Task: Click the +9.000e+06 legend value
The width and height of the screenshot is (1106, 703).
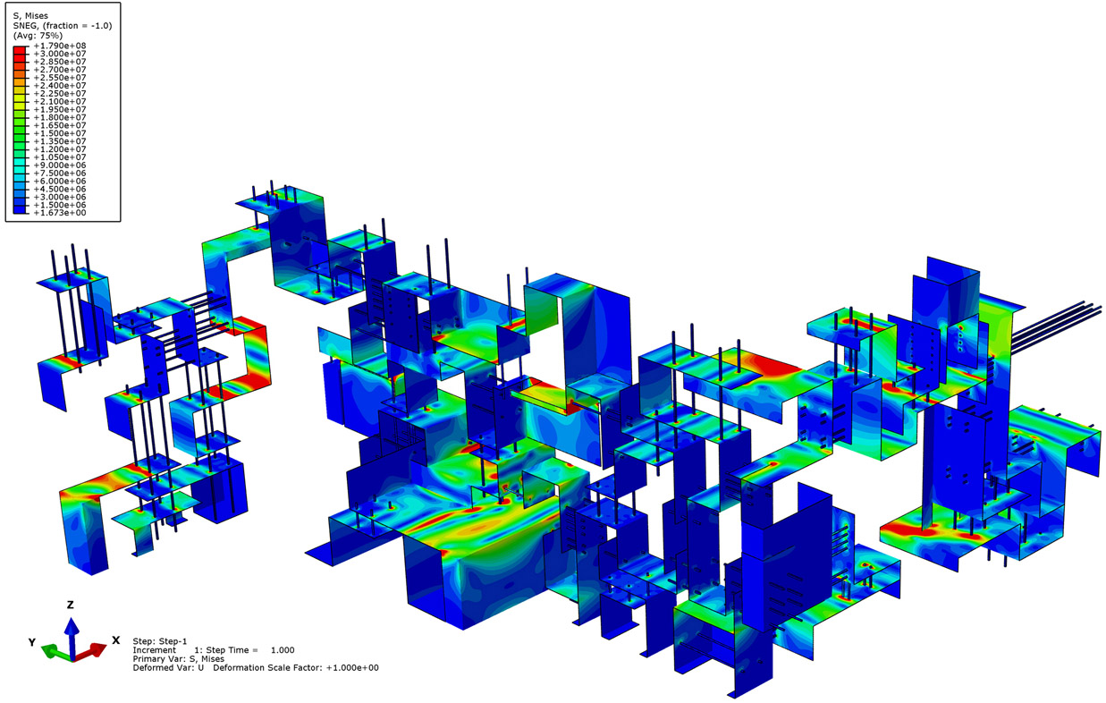Action: 59,165
